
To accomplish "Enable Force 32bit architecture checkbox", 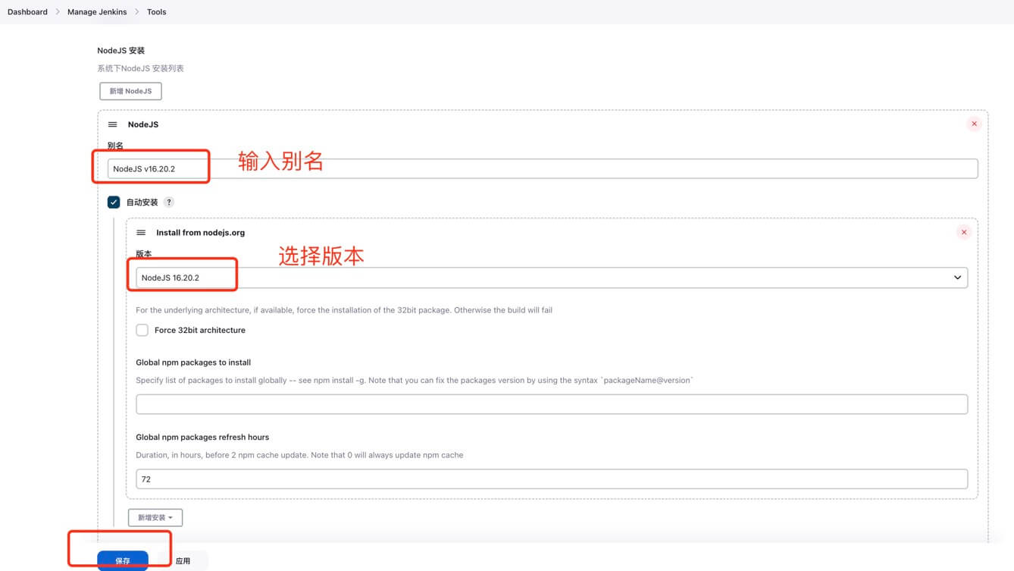I will coord(142,330).
